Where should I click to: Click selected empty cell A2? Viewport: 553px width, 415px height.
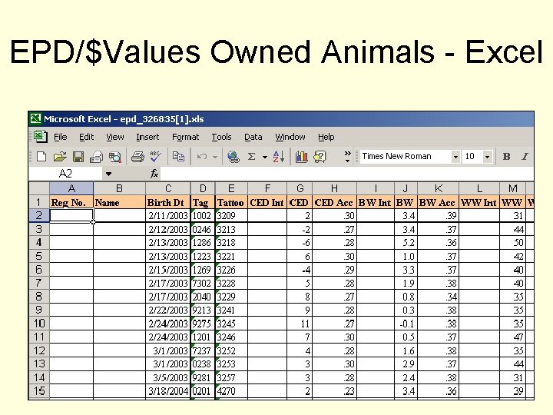[71, 216]
